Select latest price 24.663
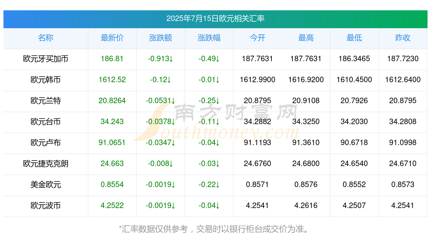Screen dimensions: 431x240 (x=112, y=164)
